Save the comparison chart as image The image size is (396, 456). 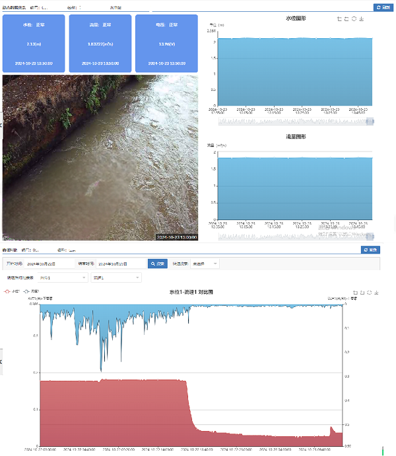[378, 291]
